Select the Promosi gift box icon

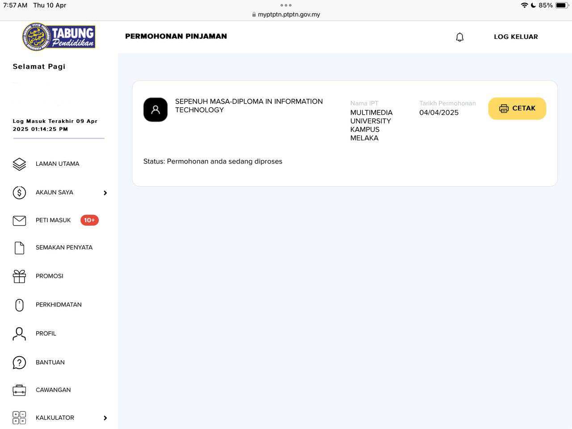[19, 277]
